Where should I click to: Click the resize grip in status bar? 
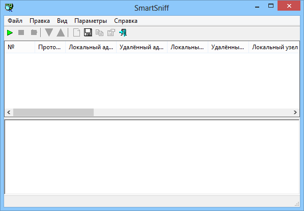click(297, 204)
